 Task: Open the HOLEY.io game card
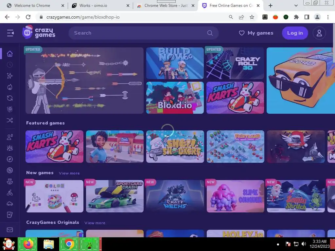click(x=236, y=233)
